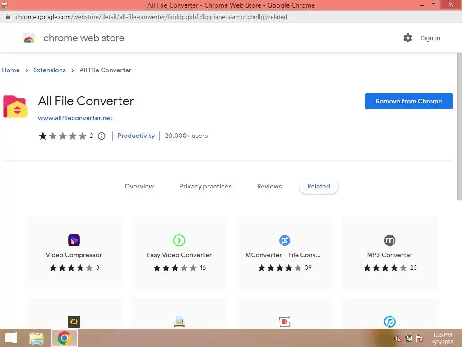
Task: Open MConverter - File Conv... card title
Action: click(283, 255)
